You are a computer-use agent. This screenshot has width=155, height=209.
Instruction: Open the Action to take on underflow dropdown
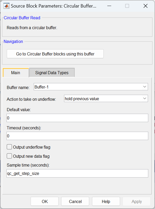point(145,98)
